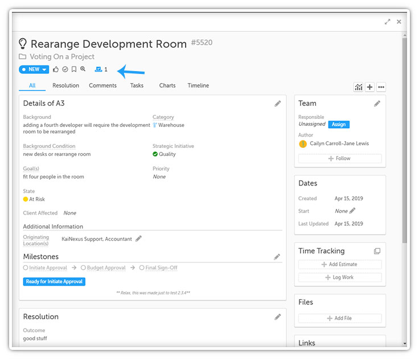Image resolution: width=419 pixels, height=359 pixels.
Task: Click the chart icon button above Team
Action: pos(358,87)
